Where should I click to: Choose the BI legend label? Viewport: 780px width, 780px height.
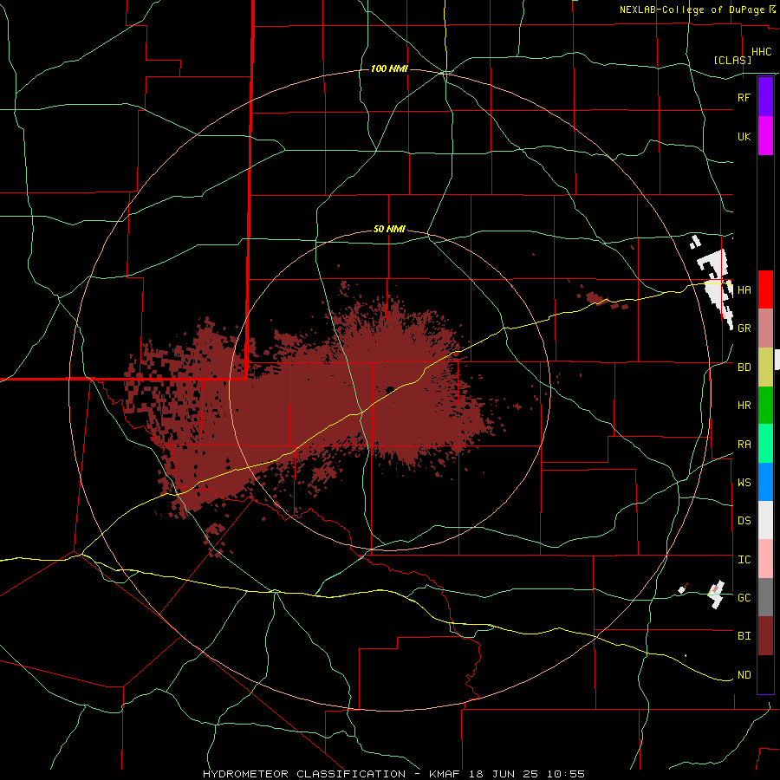click(x=744, y=636)
